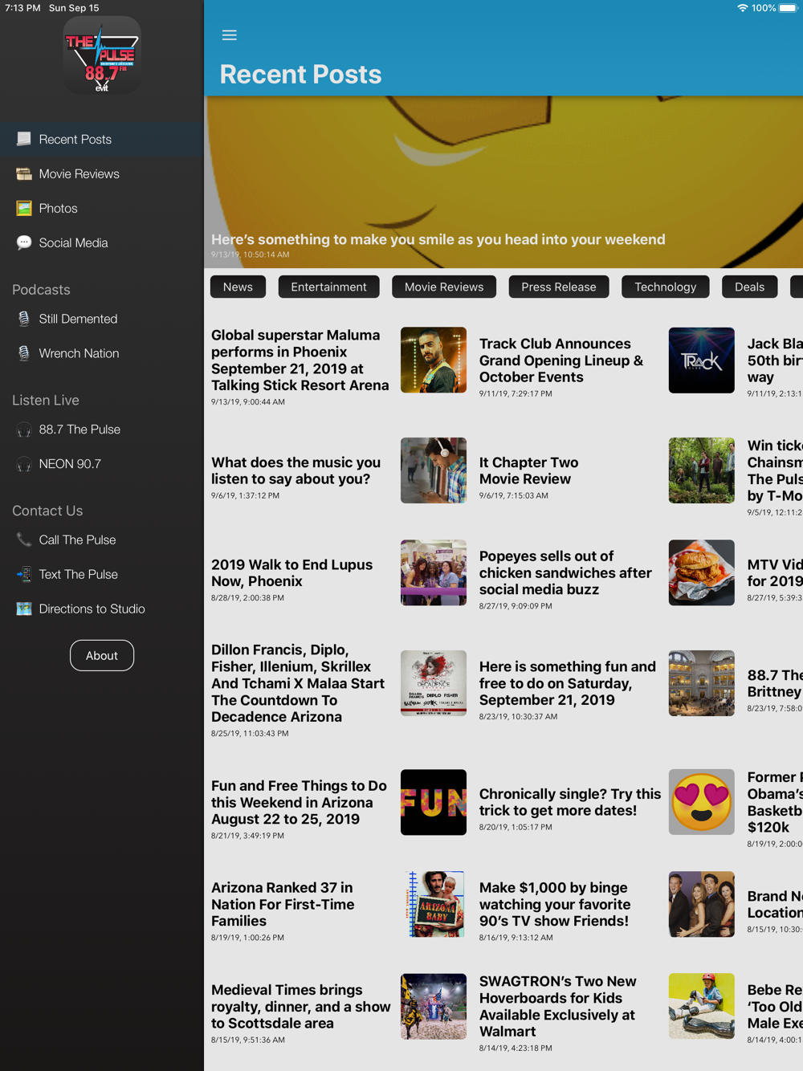Tap the Wi-Fi status icon
The height and width of the screenshot is (1071, 803).
pos(742,8)
